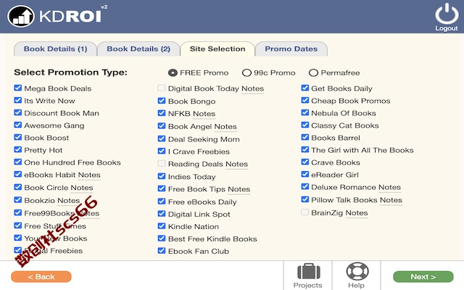This screenshot has width=464, height=290.
Task: Open Notes link for Reading Deals
Action: 236,164
